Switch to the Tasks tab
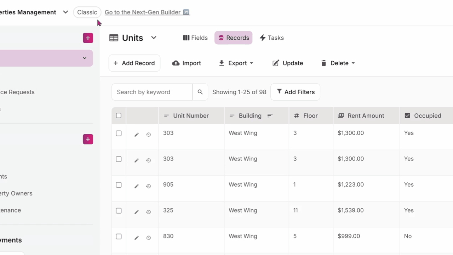This screenshot has width=453, height=255. pyautogui.click(x=271, y=38)
